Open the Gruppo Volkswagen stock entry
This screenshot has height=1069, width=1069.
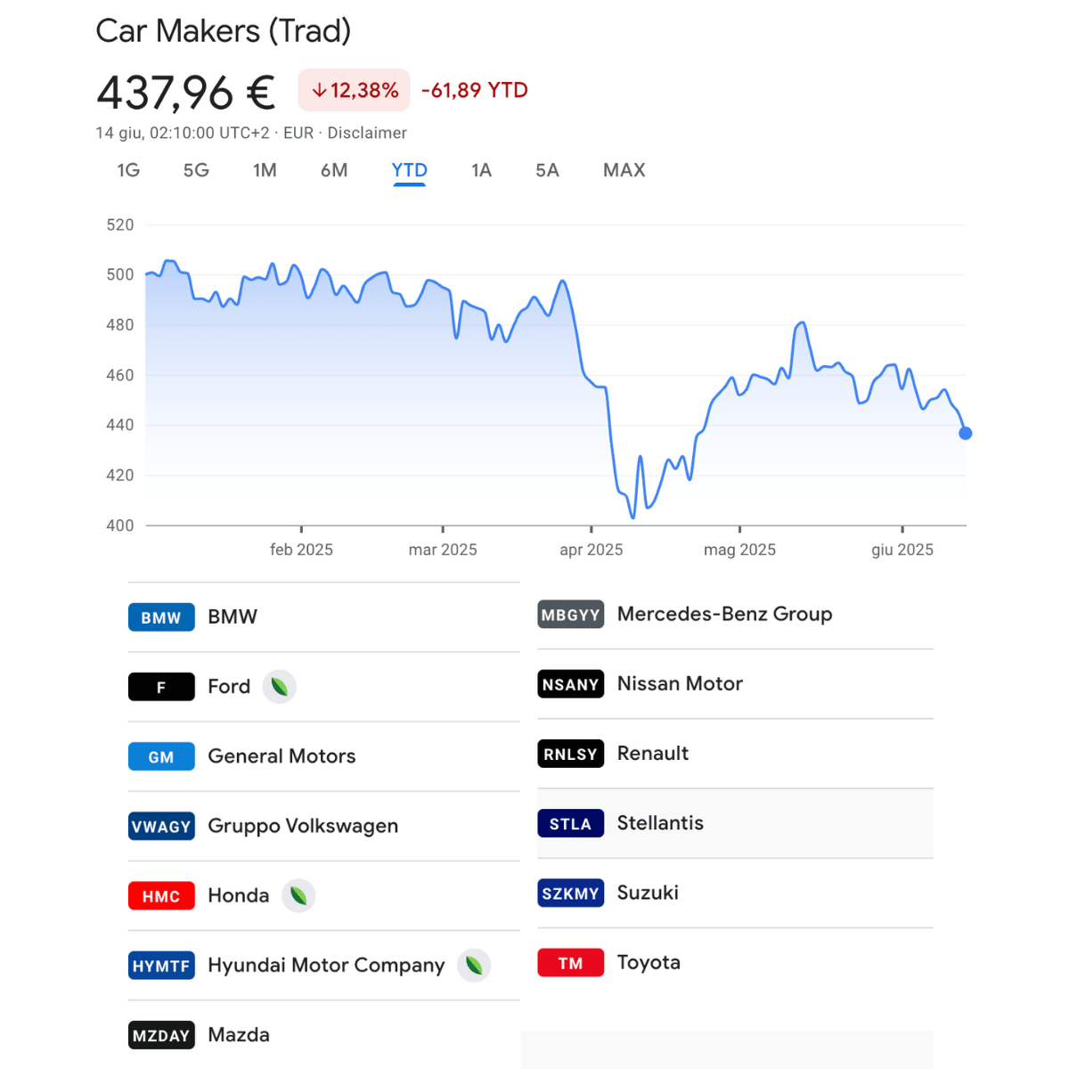click(x=324, y=827)
